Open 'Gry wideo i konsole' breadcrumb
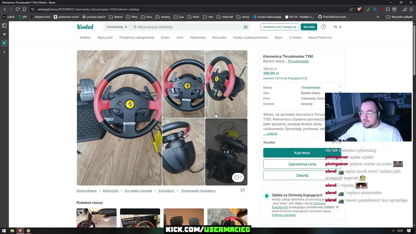Viewport: 416px width, 234px height. 138,191
